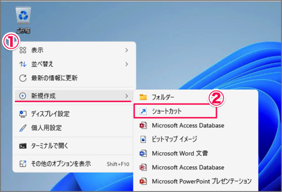Click the bitmap image icon beside ビットマップ イメージ
This screenshot has height=192, width=282.
[x=143, y=139]
